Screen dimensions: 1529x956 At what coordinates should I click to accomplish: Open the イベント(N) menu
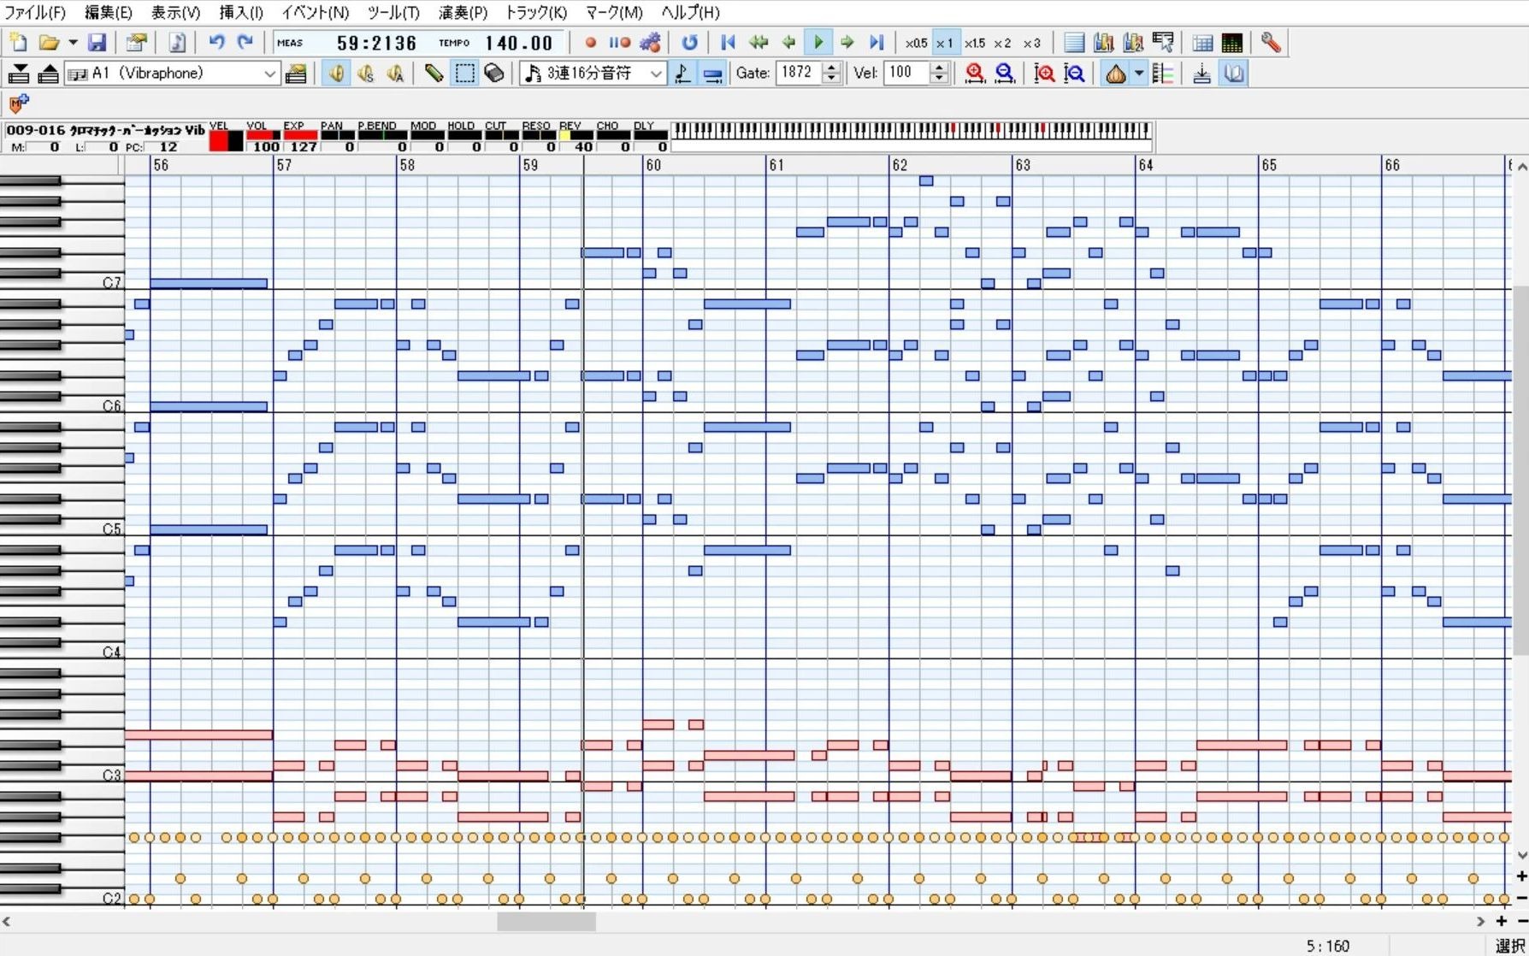pos(315,12)
